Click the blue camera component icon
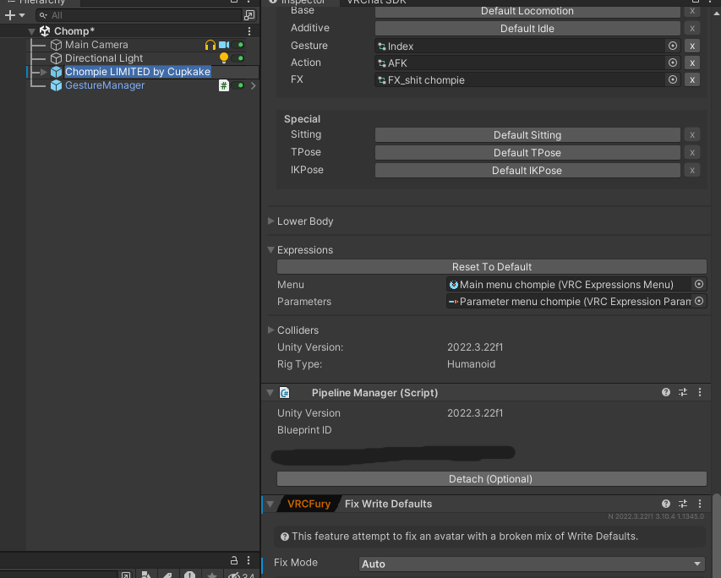 (224, 45)
